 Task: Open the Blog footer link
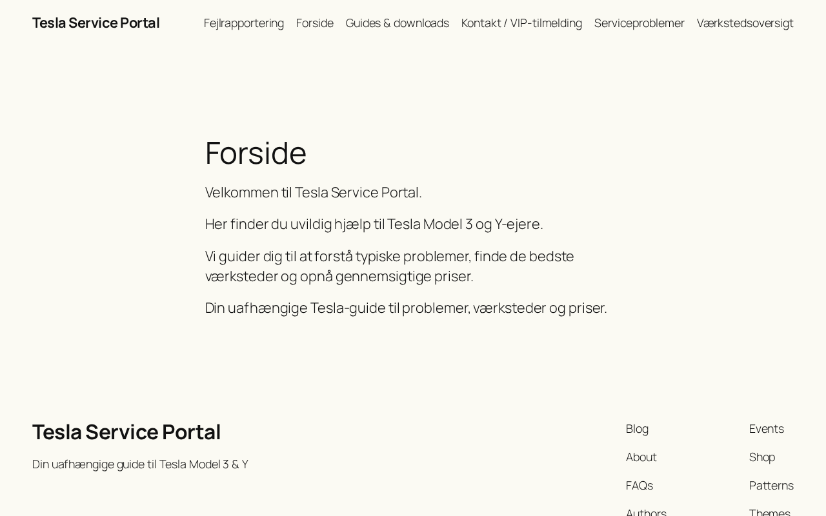[637, 429]
